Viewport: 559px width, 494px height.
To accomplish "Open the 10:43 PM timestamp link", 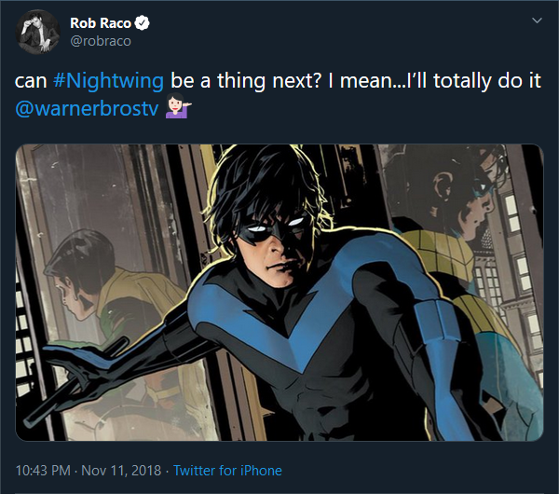I will point(43,470).
